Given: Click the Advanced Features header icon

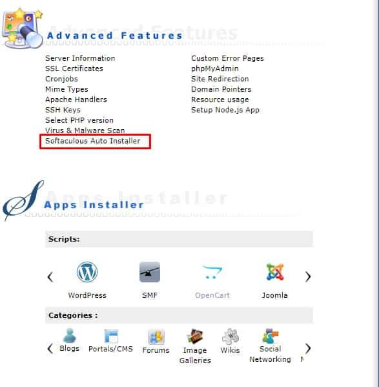Looking at the screenshot, I should [x=22, y=28].
